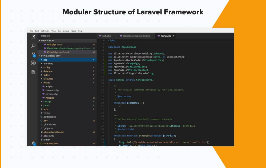
Task: Open api.php in the routes folder
Action: pyautogui.click(x=49, y=87)
